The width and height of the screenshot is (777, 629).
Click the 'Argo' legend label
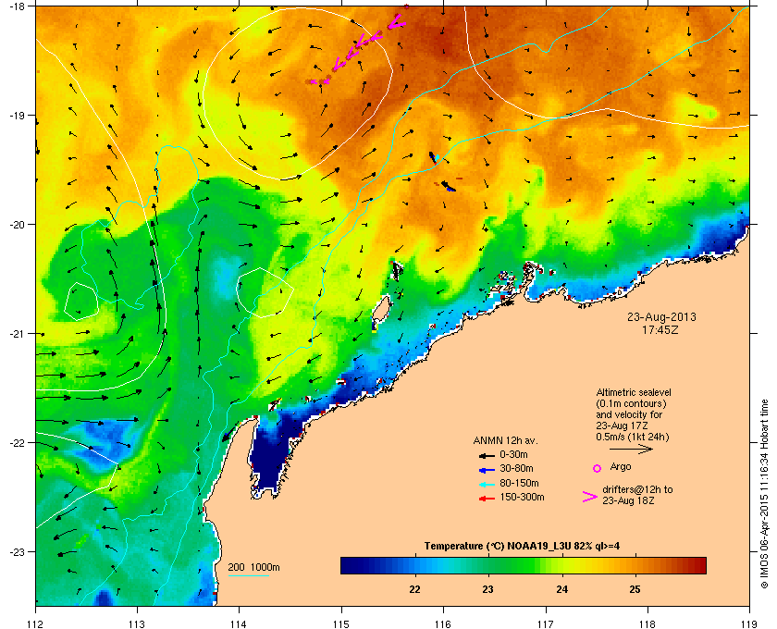click(x=621, y=466)
